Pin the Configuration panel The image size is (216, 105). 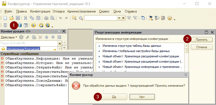point(59,32)
